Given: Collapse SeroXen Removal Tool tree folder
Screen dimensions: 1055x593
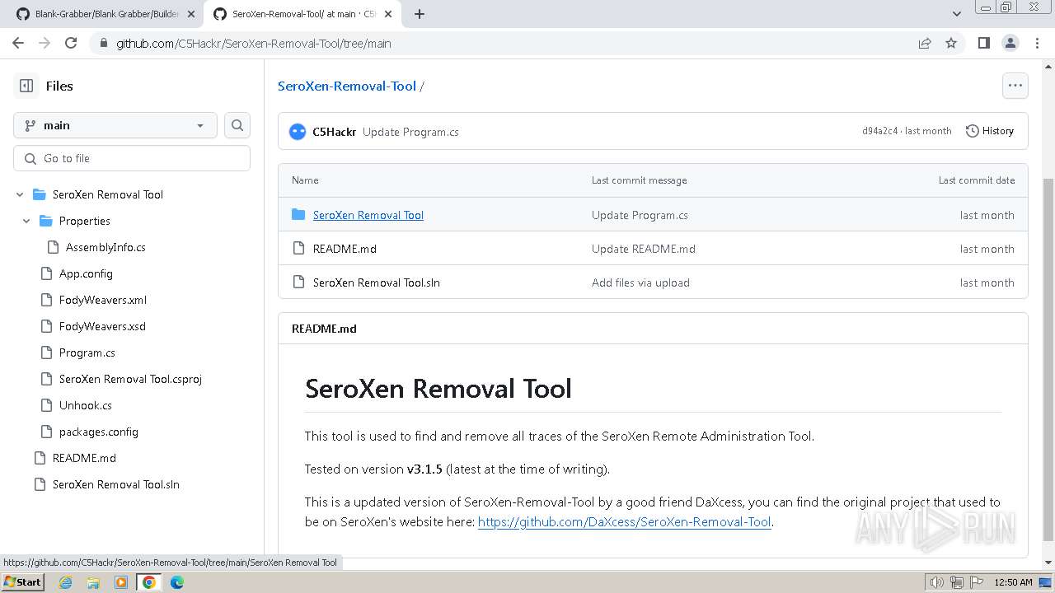Looking at the screenshot, I should (x=20, y=194).
